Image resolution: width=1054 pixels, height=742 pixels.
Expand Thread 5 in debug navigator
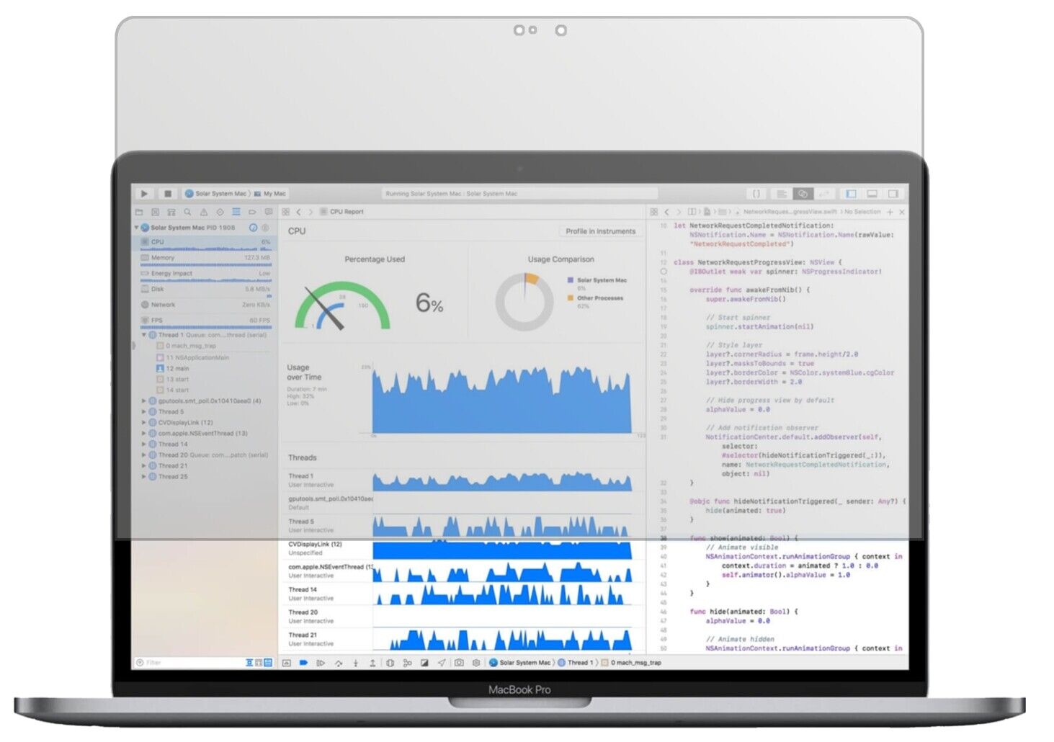coord(144,412)
